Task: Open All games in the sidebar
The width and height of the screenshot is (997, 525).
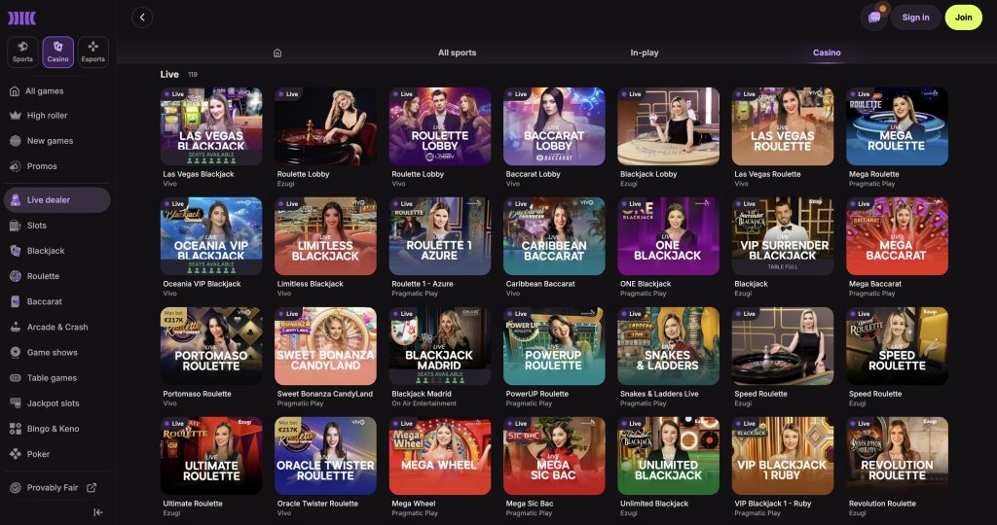Action: point(55,90)
